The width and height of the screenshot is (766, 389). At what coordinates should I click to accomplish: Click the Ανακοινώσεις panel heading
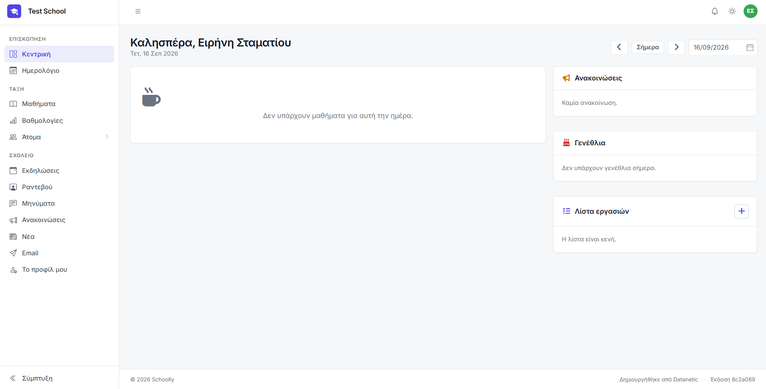pyautogui.click(x=598, y=78)
